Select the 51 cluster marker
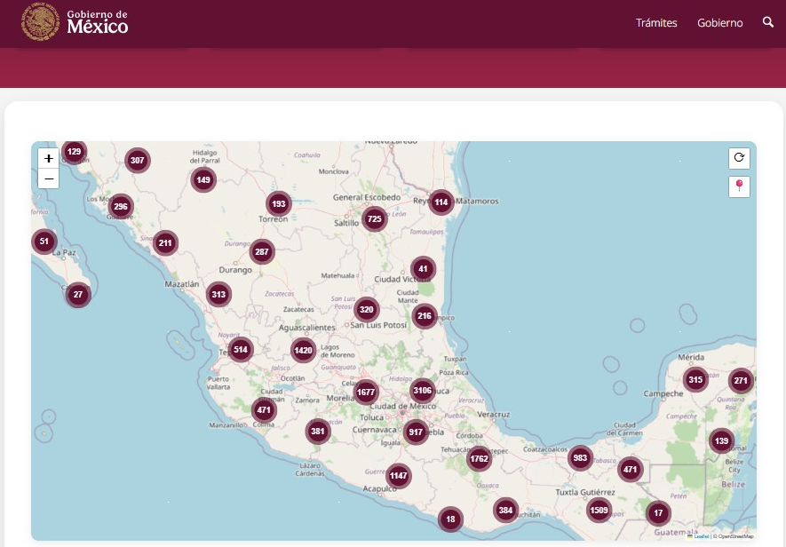786x547 pixels. point(44,242)
